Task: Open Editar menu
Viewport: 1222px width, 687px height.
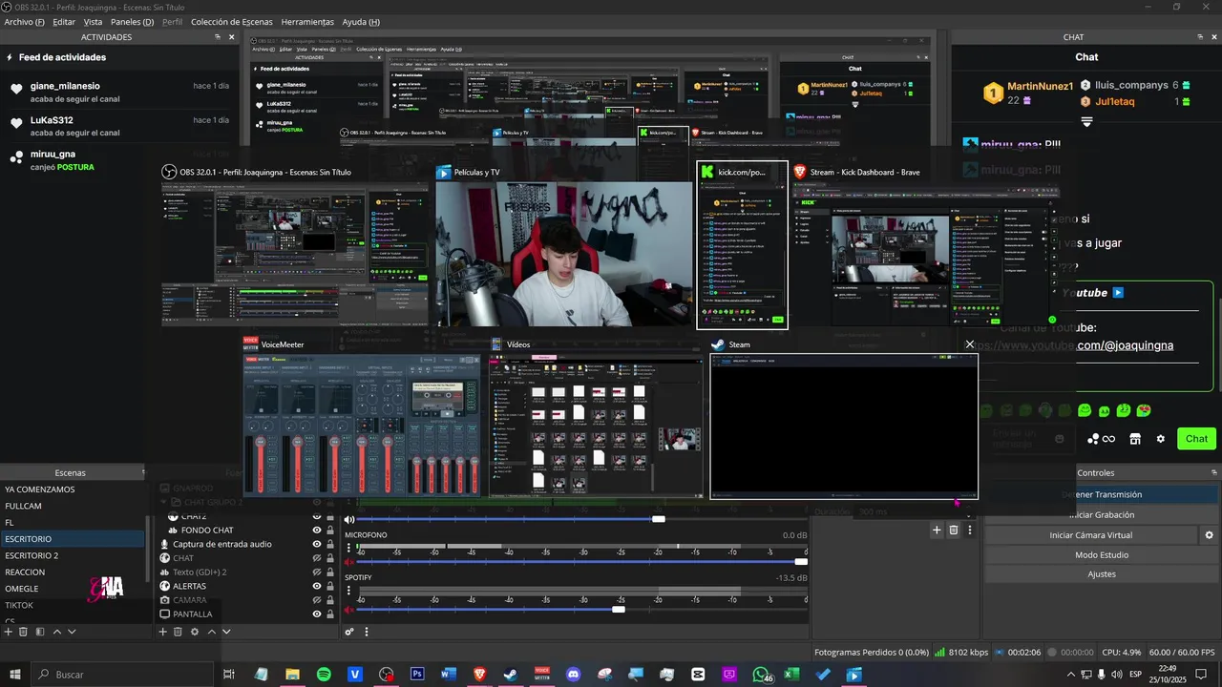Action: 64,21
